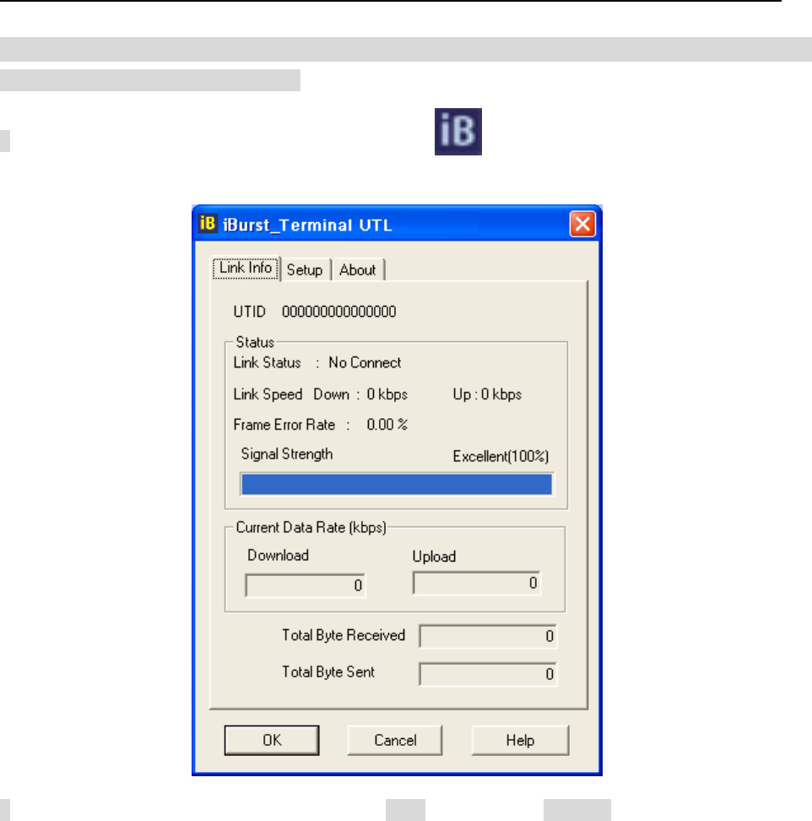The image size is (812, 821).
Task: Click the "No Connect" link status text
Action: click(x=365, y=363)
